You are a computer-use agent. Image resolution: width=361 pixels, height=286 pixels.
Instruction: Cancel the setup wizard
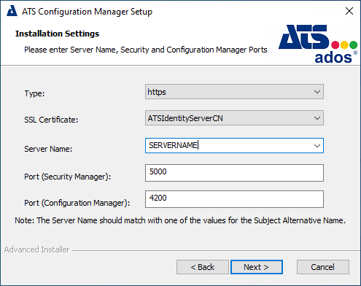pyautogui.click(x=323, y=267)
